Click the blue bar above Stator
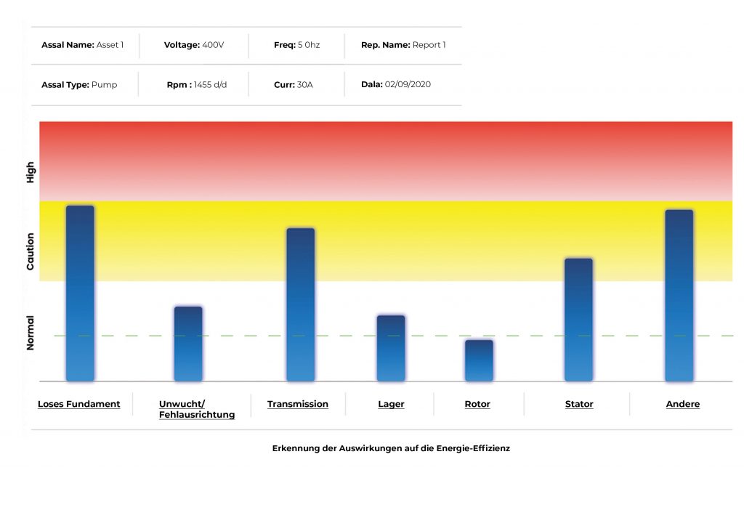This screenshot has width=744, height=526. pyautogui.click(x=579, y=319)
